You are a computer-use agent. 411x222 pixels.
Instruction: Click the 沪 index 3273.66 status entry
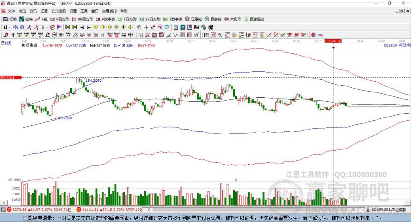[x=39, y=210]
